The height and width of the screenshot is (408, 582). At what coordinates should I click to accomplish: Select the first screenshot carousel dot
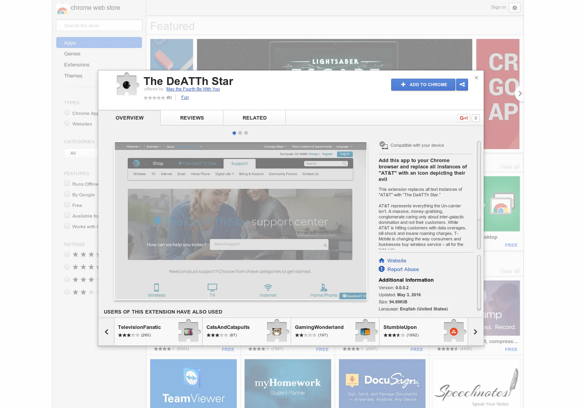coord(234,133)
